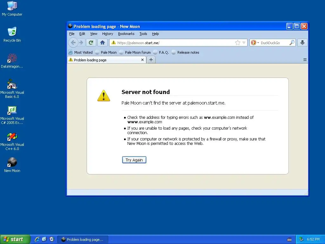Image resolution: width=325 pixels, height=244 pixels.
Task: Launch Windows Media Player from Quick Launch
Action: (x=52, y=239)
